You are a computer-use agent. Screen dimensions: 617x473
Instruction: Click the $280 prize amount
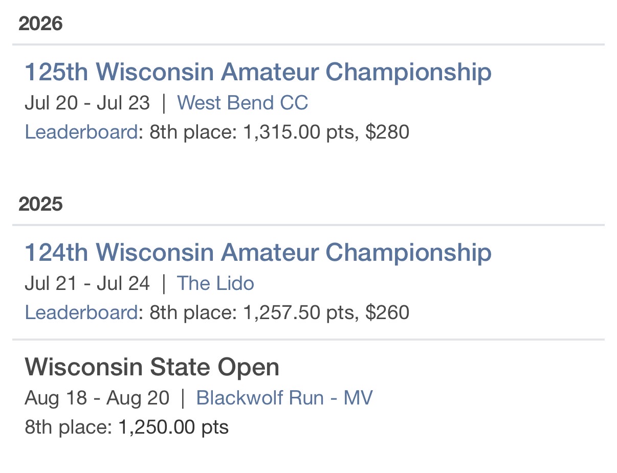click(387, 132)
